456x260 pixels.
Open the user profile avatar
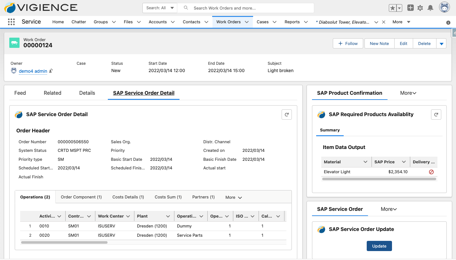[444, 7]
